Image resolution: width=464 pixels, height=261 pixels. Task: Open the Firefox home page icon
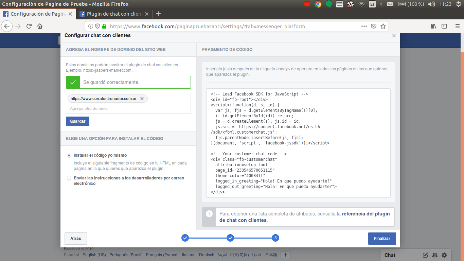pyautogui.click(x=40, y=26)
